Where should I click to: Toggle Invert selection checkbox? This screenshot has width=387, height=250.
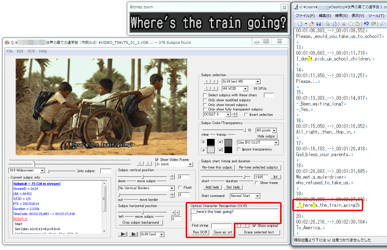coord(246,115)
